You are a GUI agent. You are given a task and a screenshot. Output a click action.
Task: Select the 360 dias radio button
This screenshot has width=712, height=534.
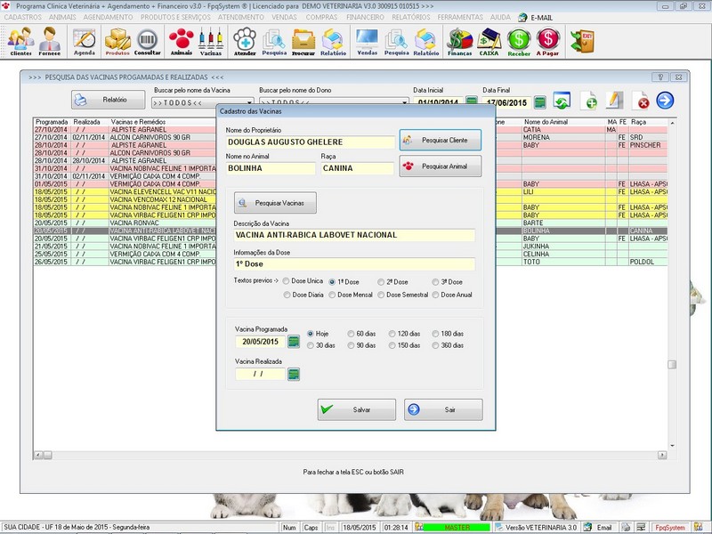click(435, 345)
